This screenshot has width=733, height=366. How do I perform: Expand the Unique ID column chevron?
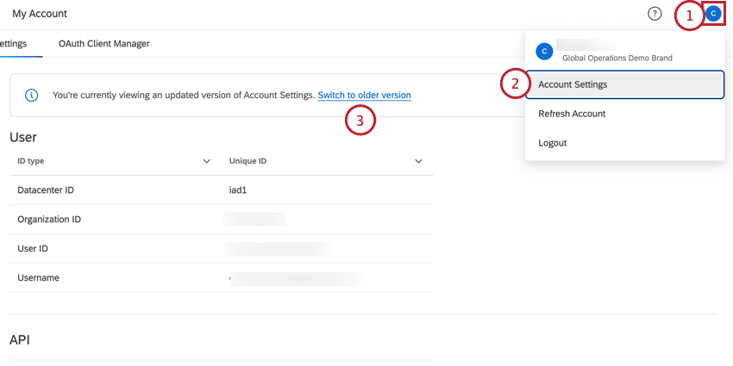(x=418, y=161)
